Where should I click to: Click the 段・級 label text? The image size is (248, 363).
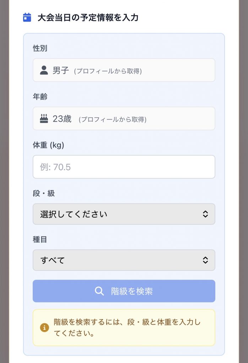44,193
